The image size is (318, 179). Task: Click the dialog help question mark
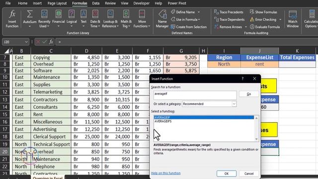[242, 79]
